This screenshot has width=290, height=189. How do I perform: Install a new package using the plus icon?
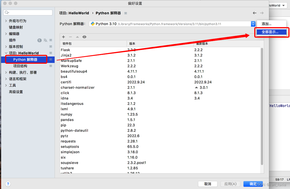(x=63, y=37)
